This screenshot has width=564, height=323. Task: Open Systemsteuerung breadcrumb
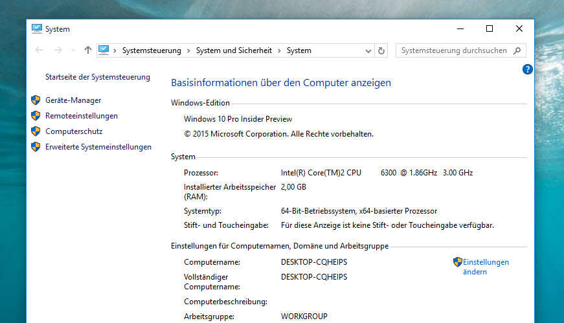(x=152, y=50)
